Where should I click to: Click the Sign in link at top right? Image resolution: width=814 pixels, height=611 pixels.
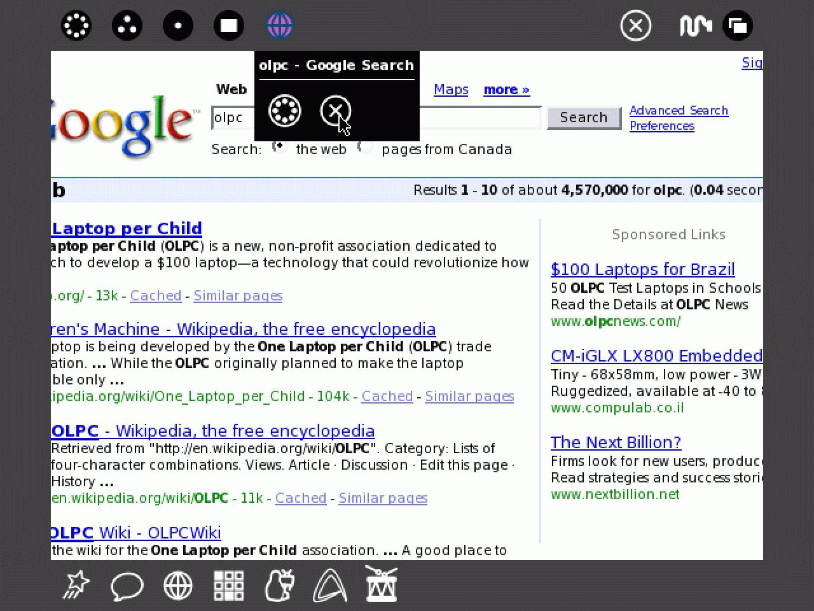752,63
